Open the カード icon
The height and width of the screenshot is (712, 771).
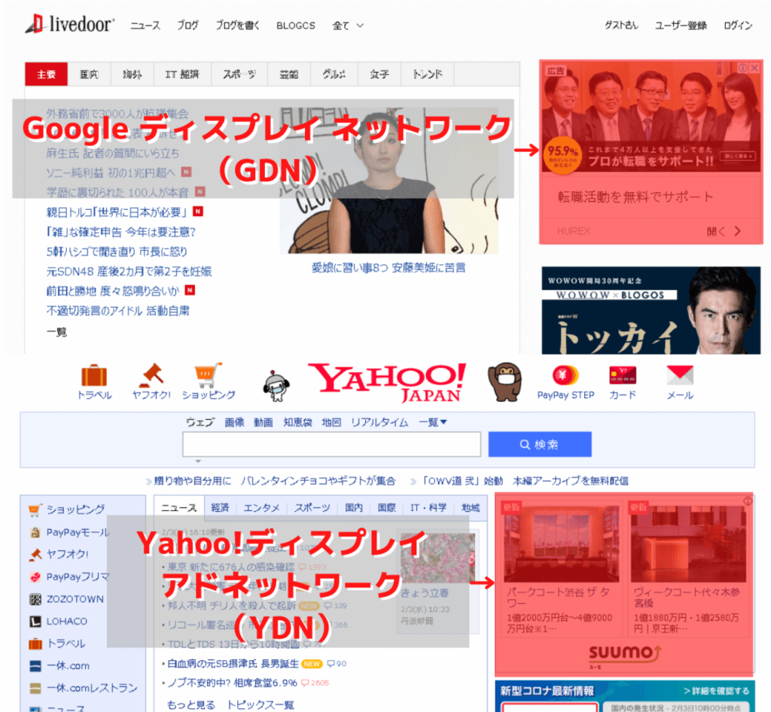622,376
